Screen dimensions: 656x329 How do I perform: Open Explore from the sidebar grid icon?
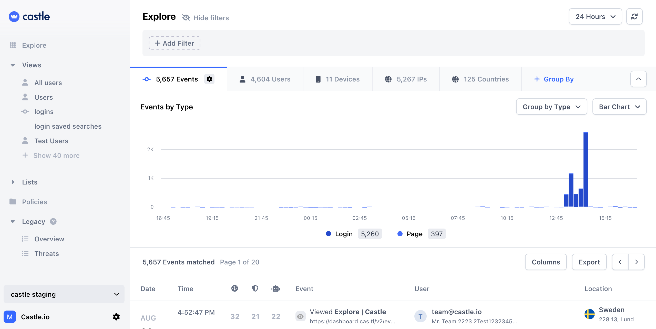[13, 45]
